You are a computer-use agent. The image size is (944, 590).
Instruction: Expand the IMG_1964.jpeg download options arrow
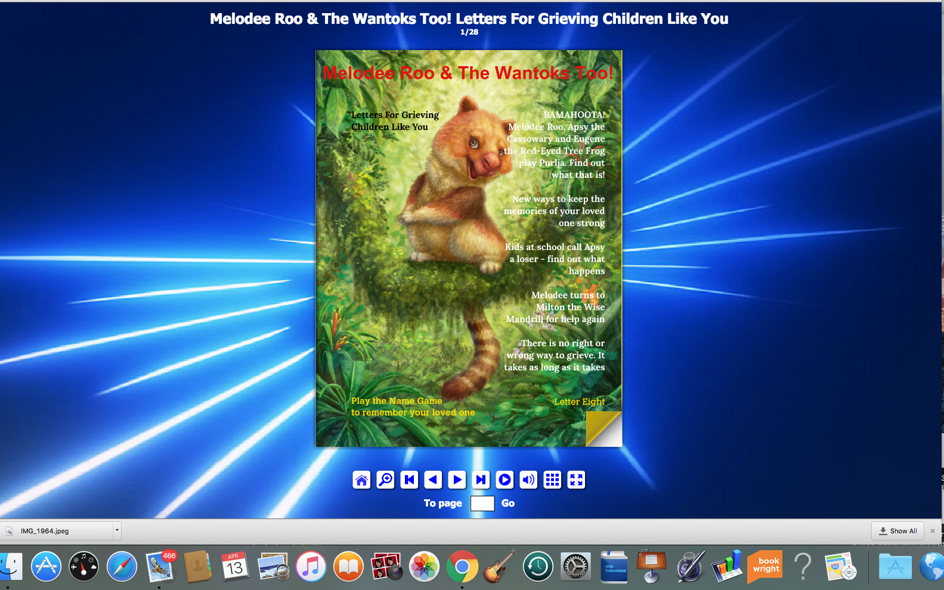[x=117, y=530]
